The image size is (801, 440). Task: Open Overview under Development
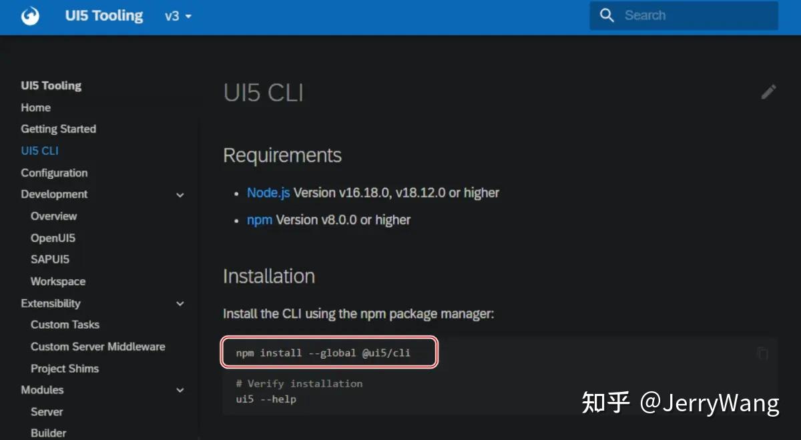point(53,216)
